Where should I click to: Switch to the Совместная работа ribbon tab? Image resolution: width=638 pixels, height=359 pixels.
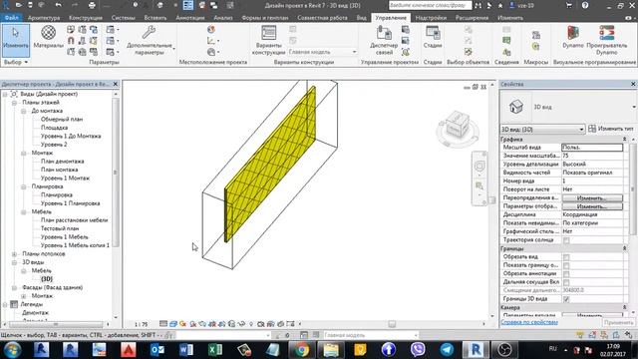322,18
